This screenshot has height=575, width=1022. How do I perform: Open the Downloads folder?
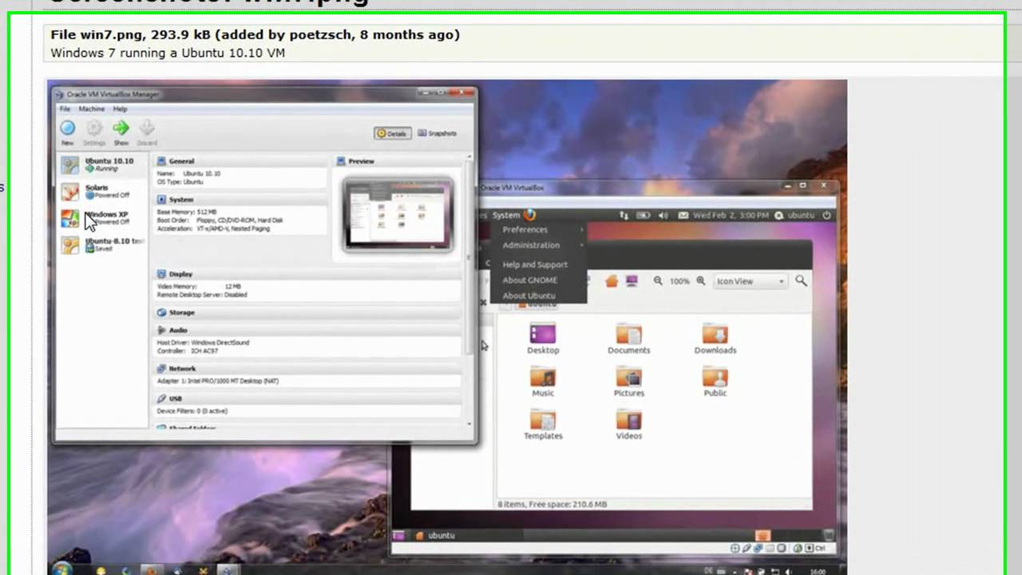click(715, 339)
